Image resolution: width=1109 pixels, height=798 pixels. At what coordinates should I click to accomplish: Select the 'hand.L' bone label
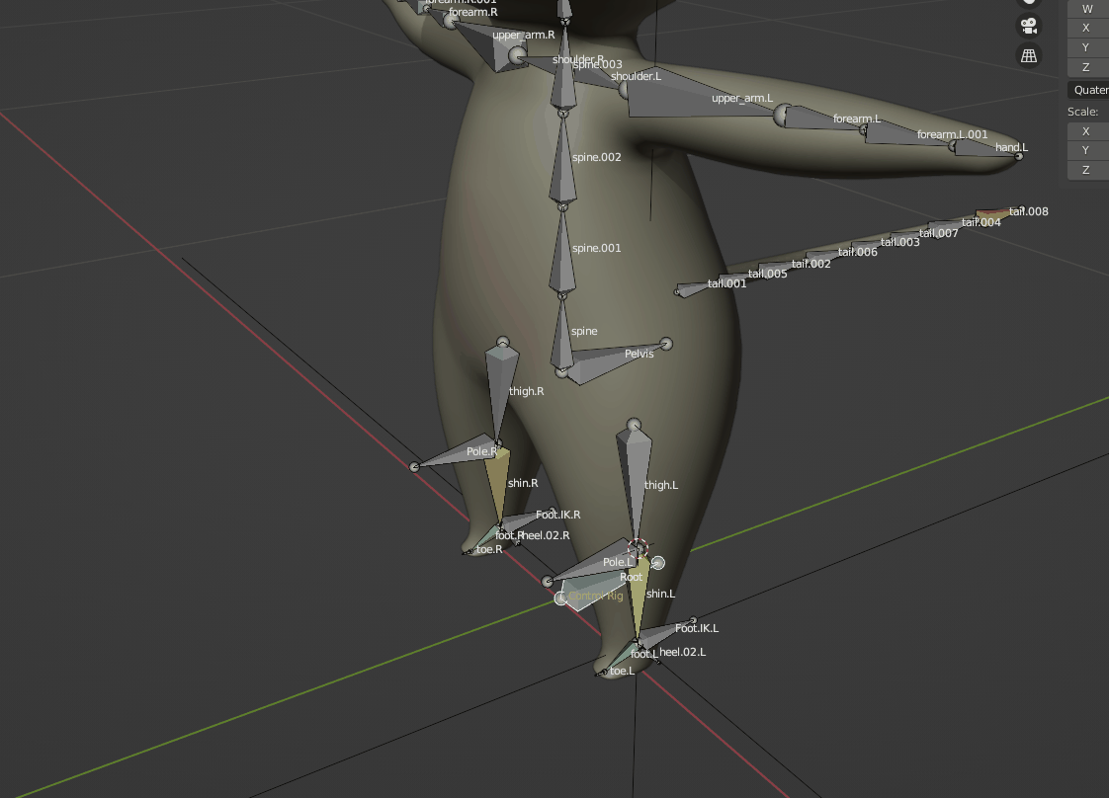(1011, 147)
